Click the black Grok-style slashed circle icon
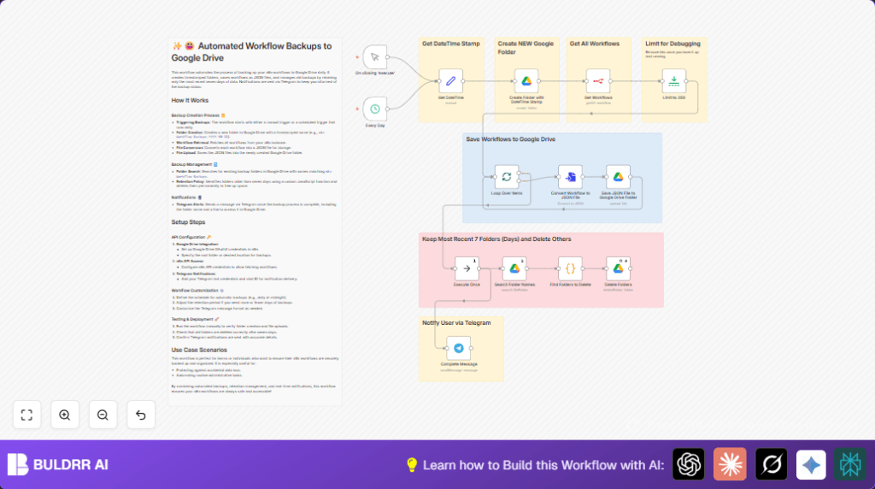Image resolution: width=875 pixels, height=489 pixels. coord(772,464)
